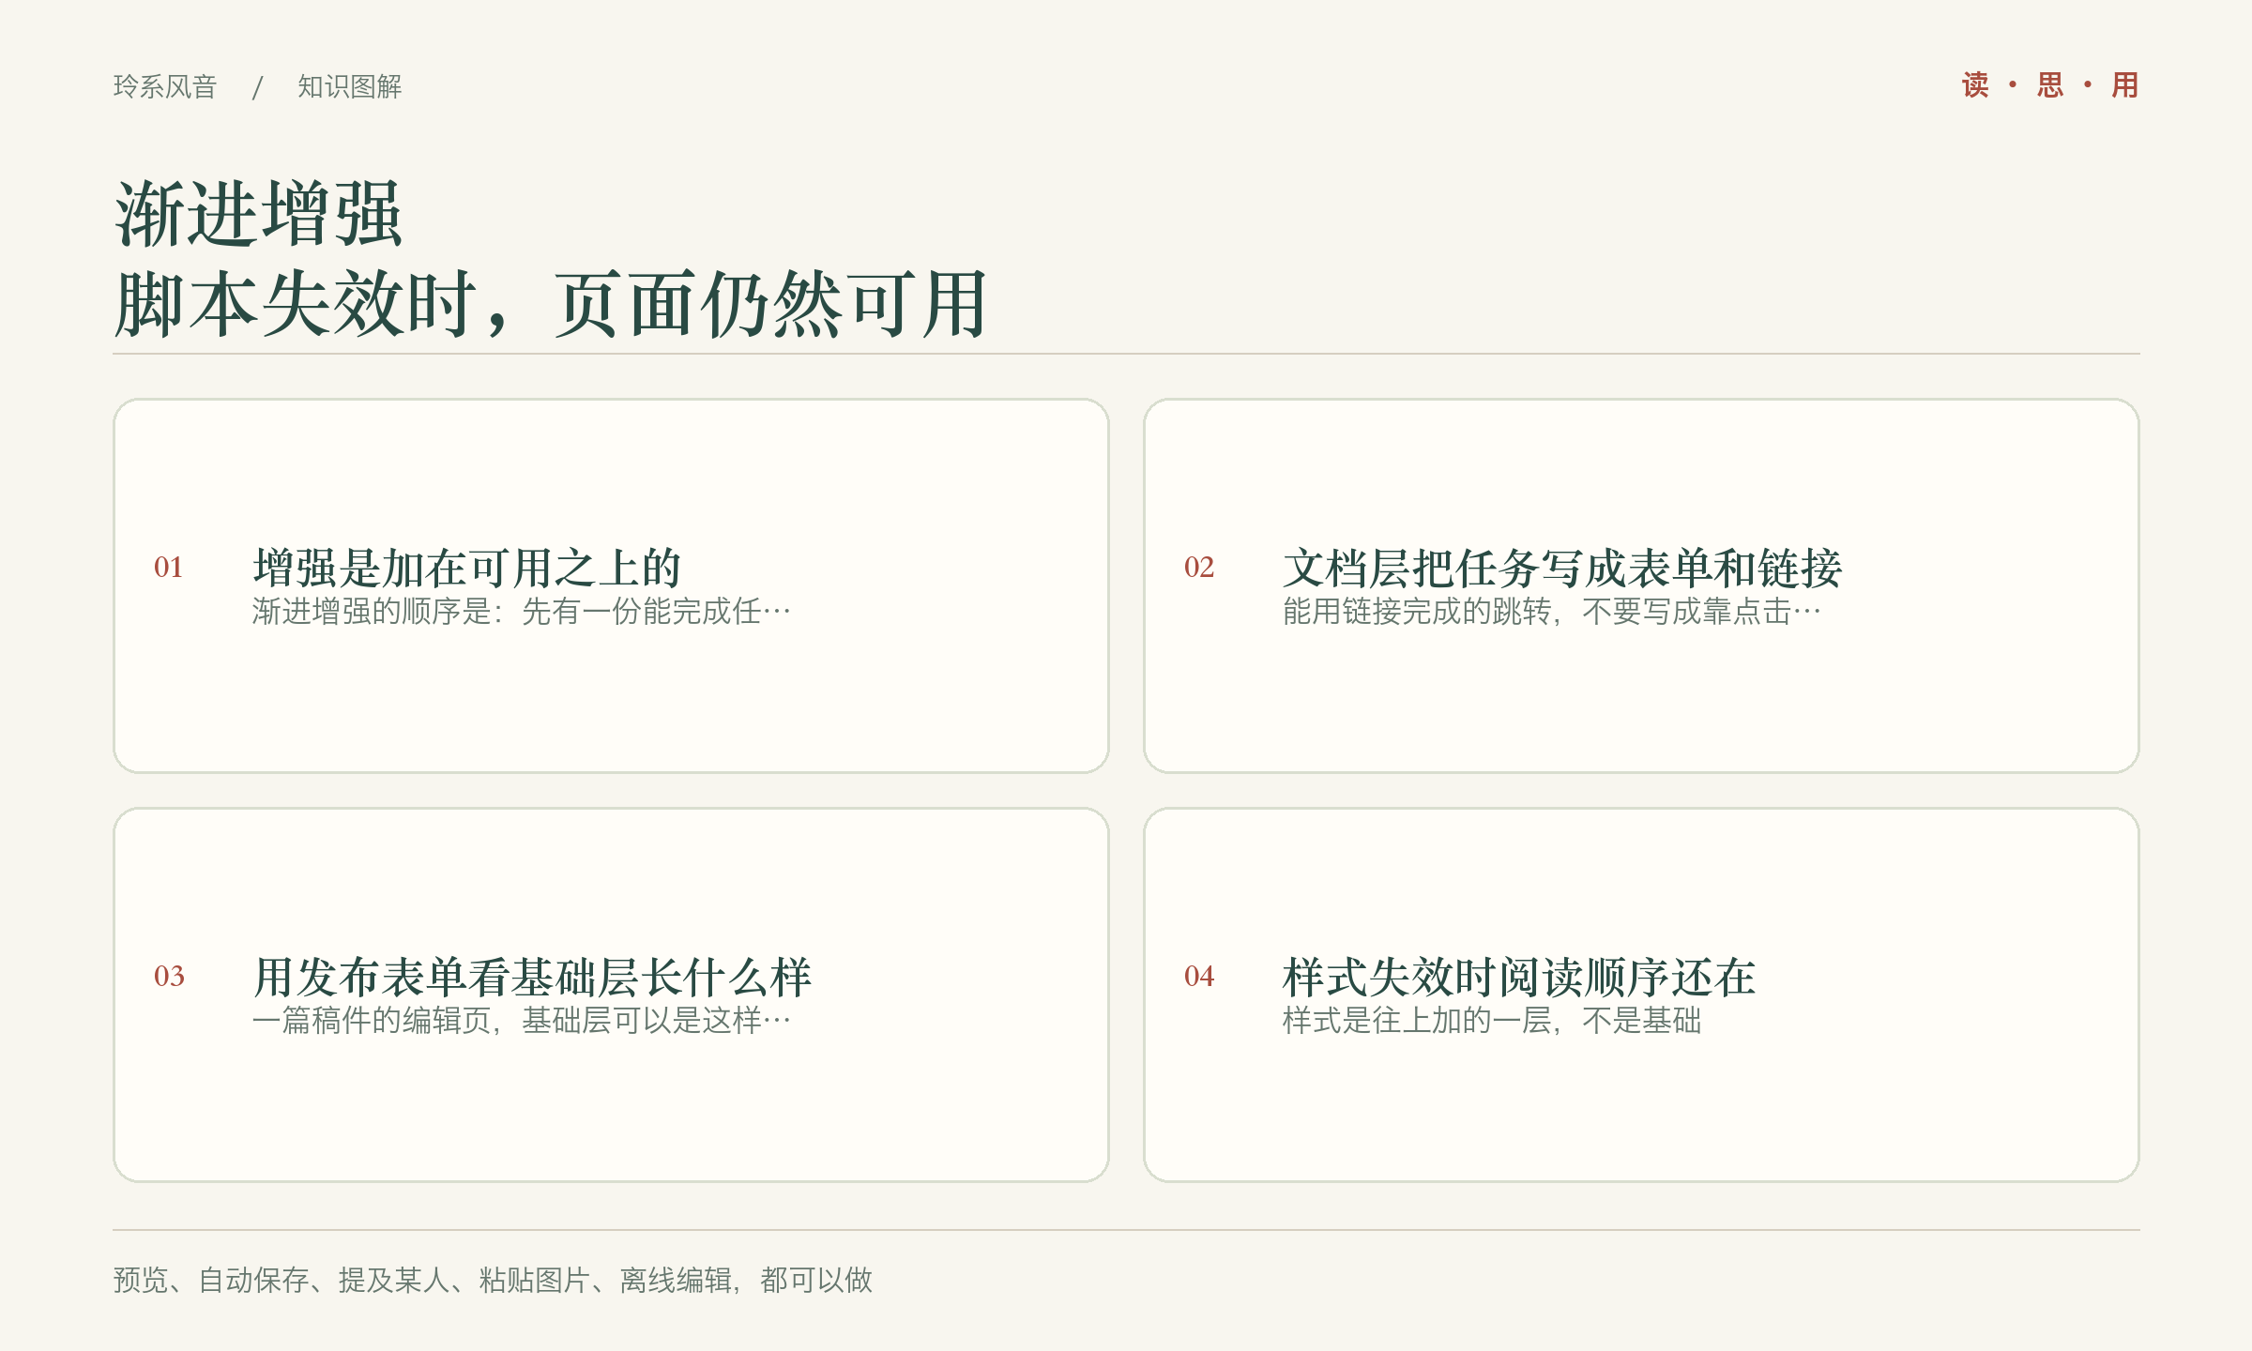Click the 读・思・用 tagline

(x=2050, y=85)
